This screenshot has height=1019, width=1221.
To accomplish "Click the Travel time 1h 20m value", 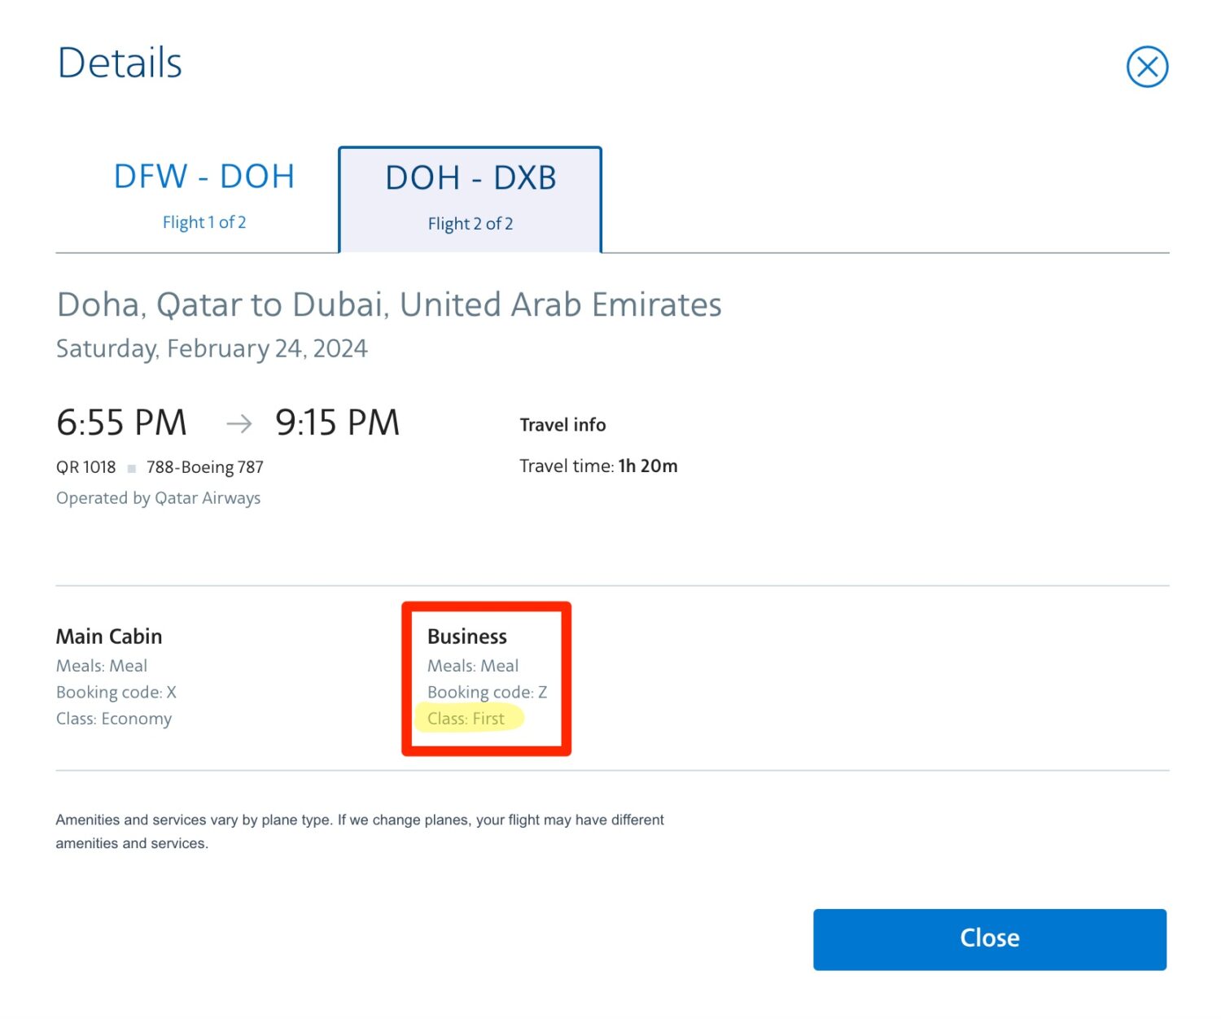I will (x=647, y=466).
